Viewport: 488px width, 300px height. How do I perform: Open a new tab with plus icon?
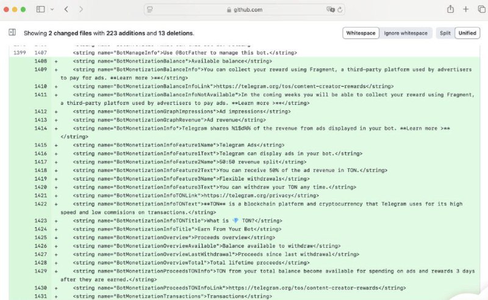(x=465, y=9)
